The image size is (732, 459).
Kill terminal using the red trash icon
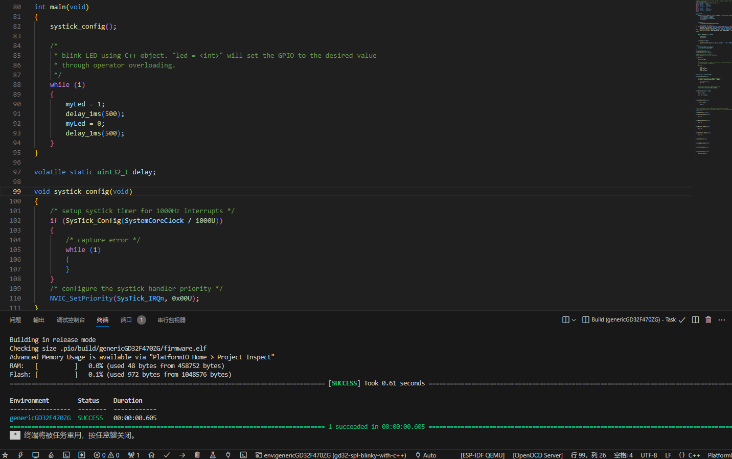708,320
